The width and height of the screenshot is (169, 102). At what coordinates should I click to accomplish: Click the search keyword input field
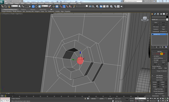coord(133,1)
